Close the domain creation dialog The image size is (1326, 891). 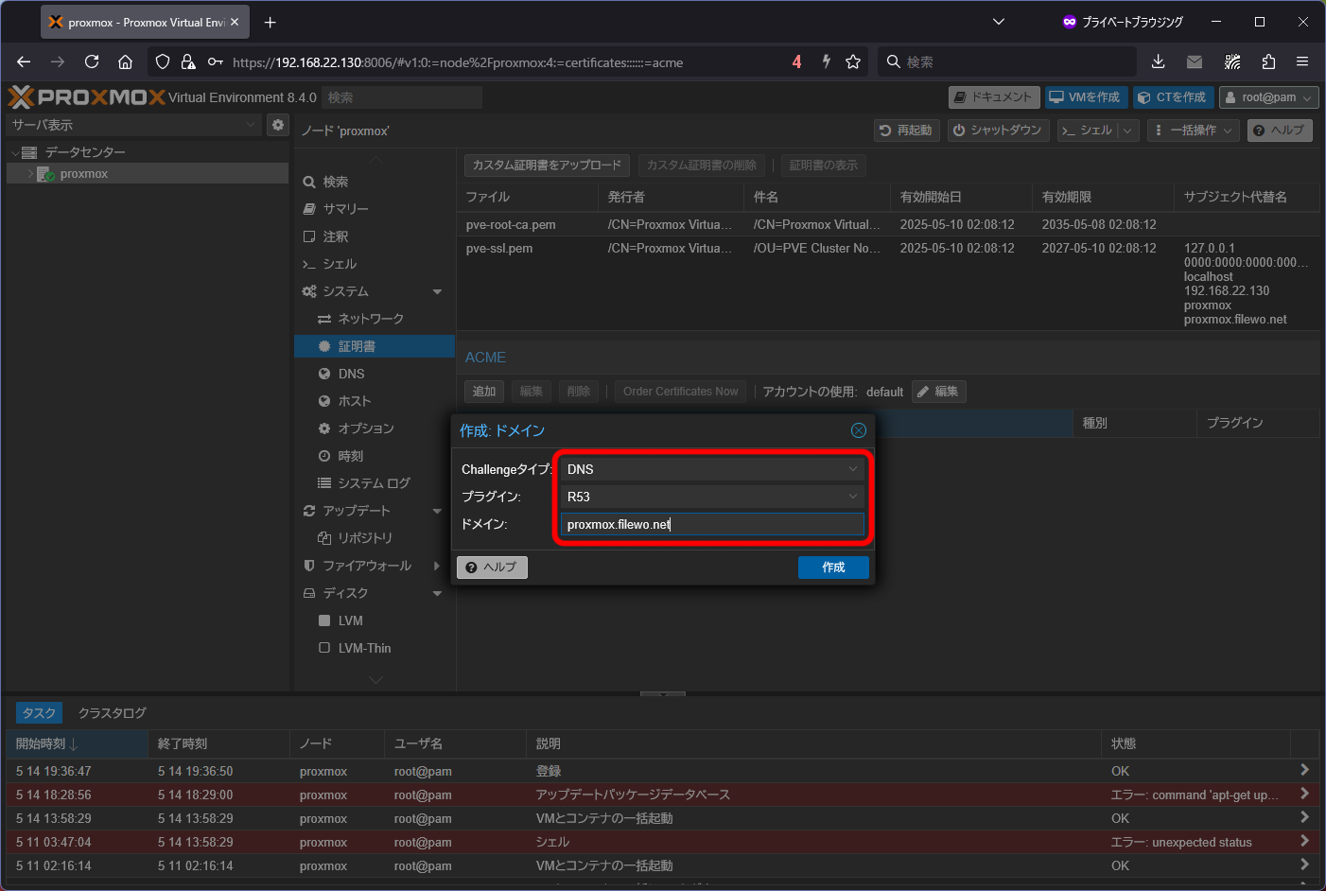tap(859, 430)
